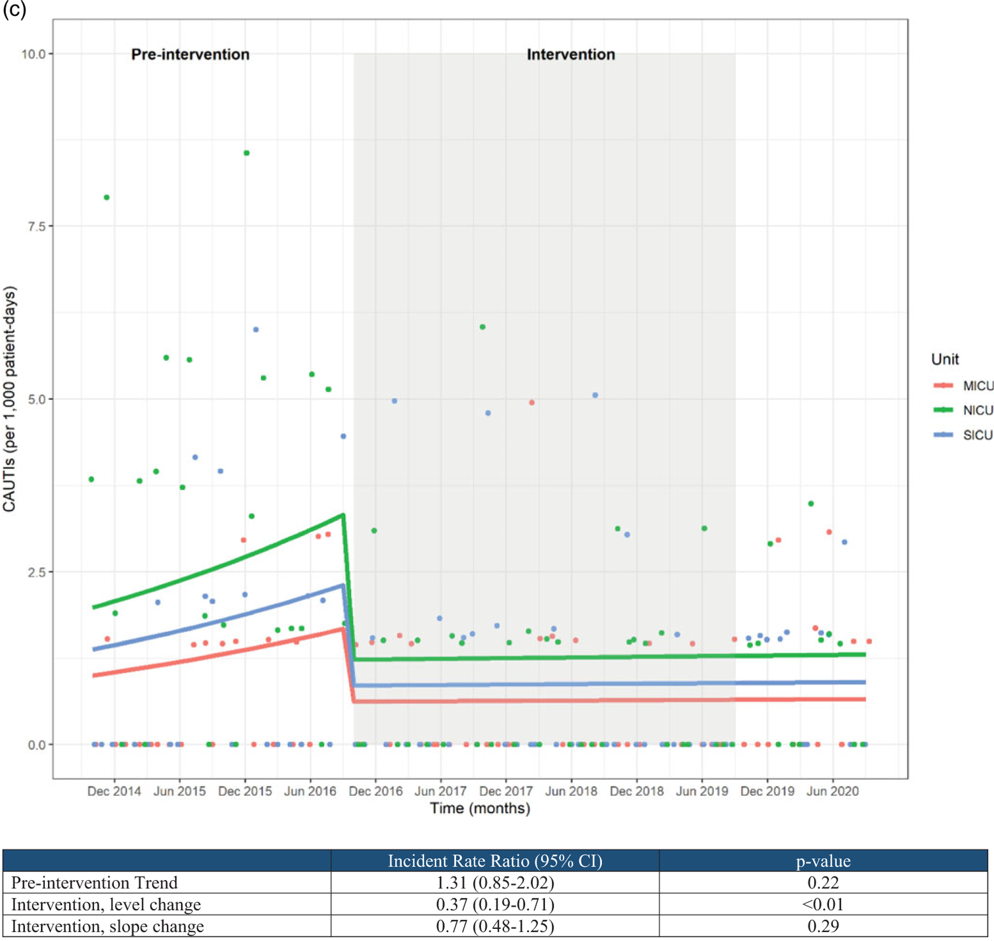The image size is (994, 941).
Task: Click the 'Pre-intervention' heading in chart
Action: point(190,54)
